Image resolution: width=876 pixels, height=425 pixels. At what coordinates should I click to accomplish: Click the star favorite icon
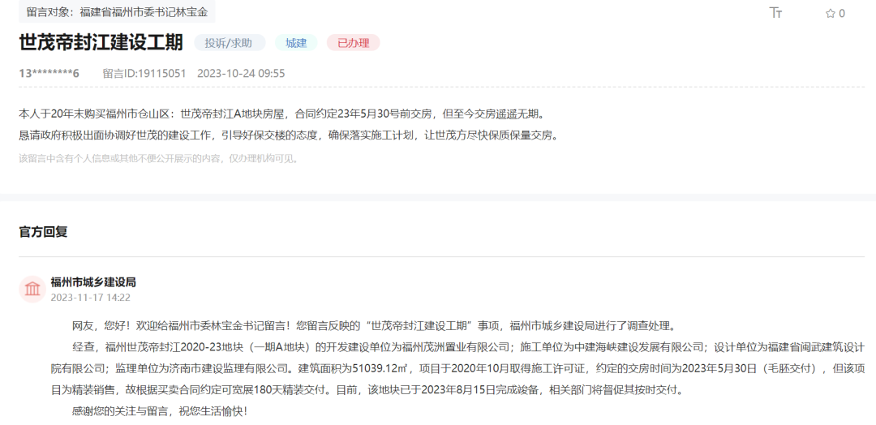click(831, 14)
